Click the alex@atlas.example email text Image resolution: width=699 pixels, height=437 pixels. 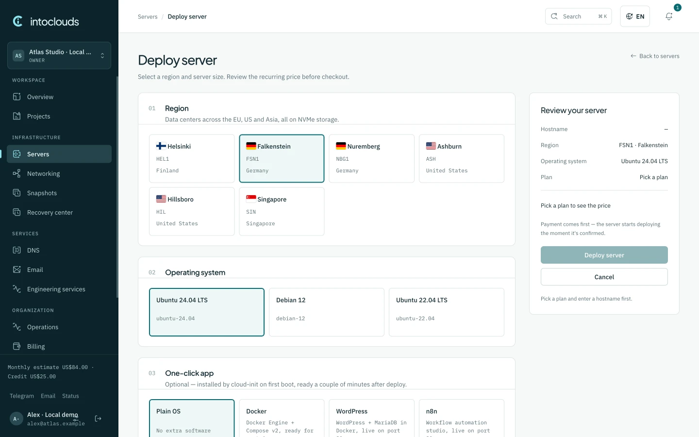point(56,423)
